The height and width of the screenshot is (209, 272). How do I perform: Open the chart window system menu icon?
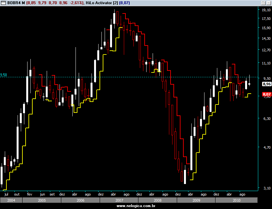[3, 3]
